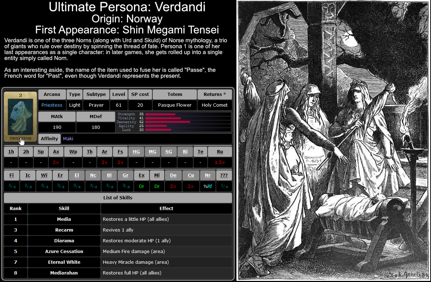Select the Mediarahan skill name

(x=64, y=273)
